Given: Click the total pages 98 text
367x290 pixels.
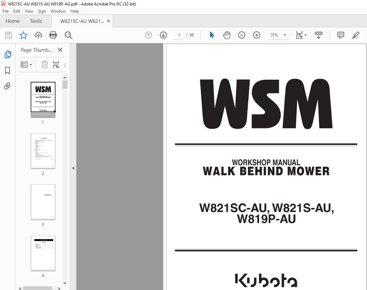Looking at the screenshot, I should (192, 35).
